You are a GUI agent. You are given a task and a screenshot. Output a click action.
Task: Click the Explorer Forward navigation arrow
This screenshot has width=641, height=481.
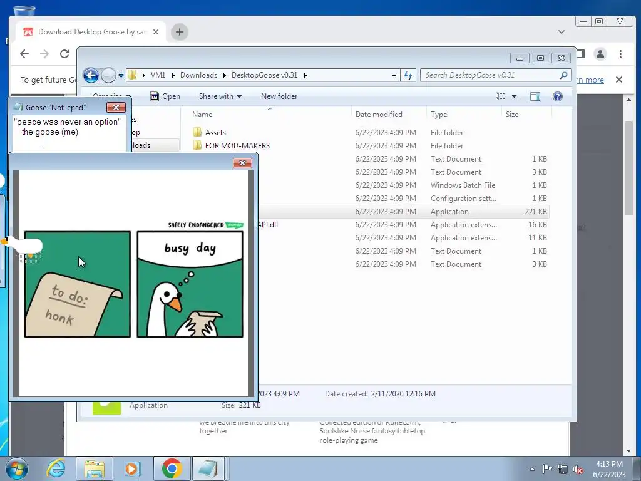(x=108, y=75)
